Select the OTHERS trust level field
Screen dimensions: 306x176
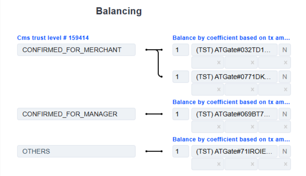[76, 151]
